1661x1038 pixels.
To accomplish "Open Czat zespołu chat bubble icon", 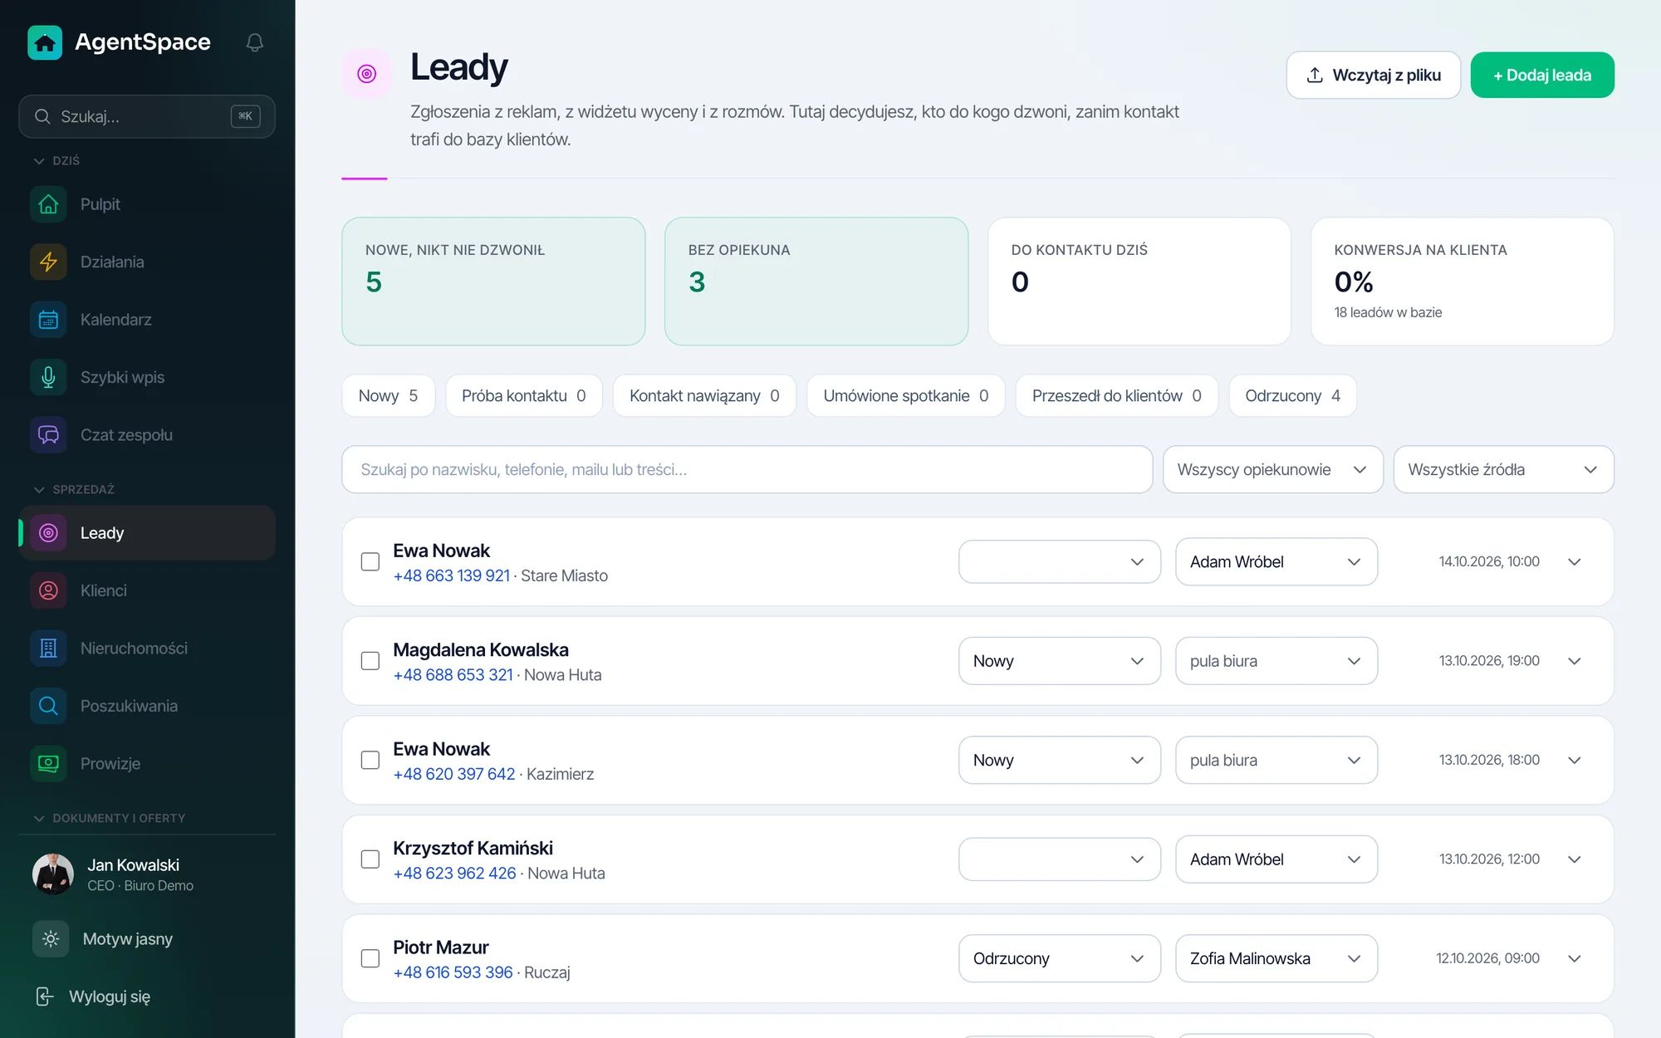I will coord(48,435).
